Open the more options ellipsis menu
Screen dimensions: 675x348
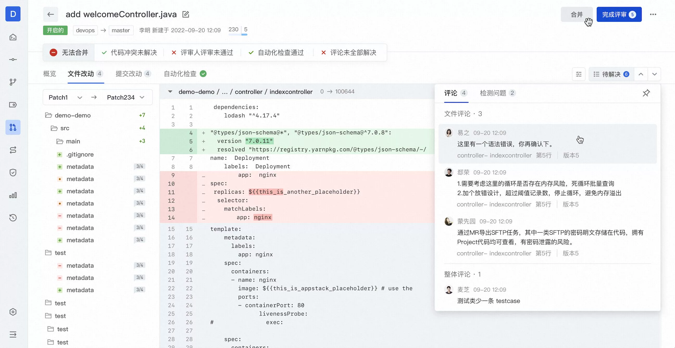pos(653,14)
